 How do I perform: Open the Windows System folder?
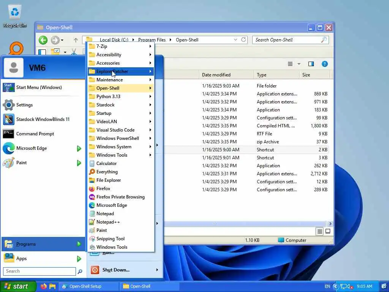tap(121, 147)
